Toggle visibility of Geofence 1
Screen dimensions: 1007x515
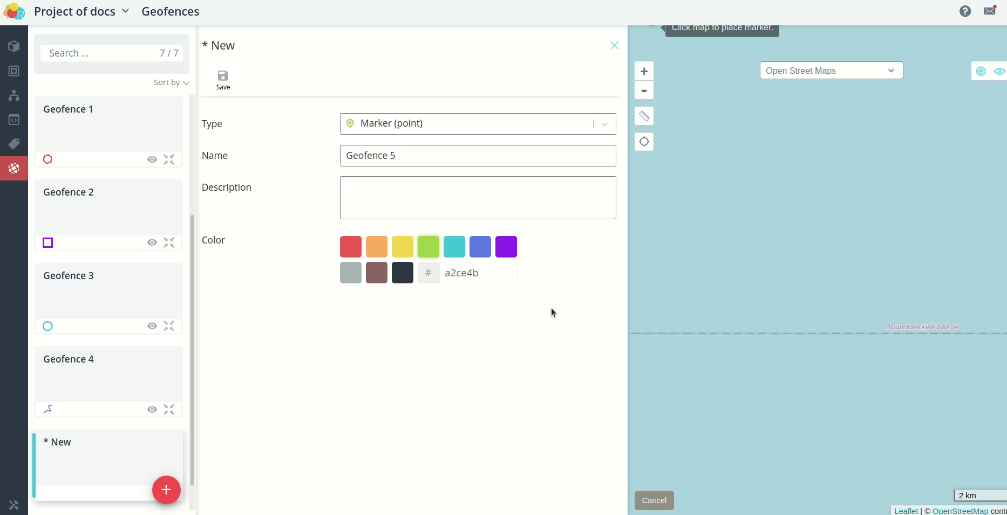152,159
